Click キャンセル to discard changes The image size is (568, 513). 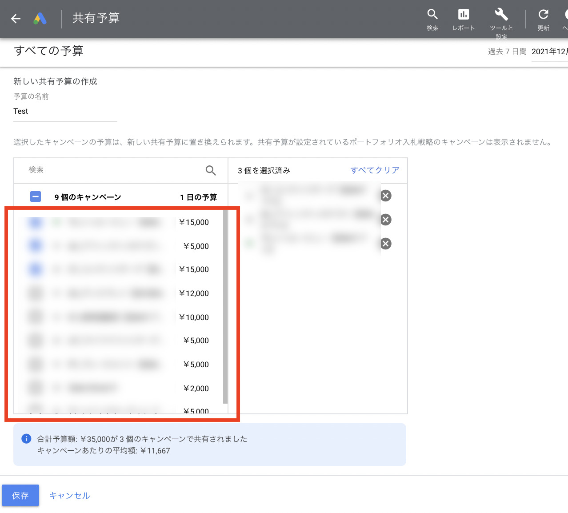69,495
